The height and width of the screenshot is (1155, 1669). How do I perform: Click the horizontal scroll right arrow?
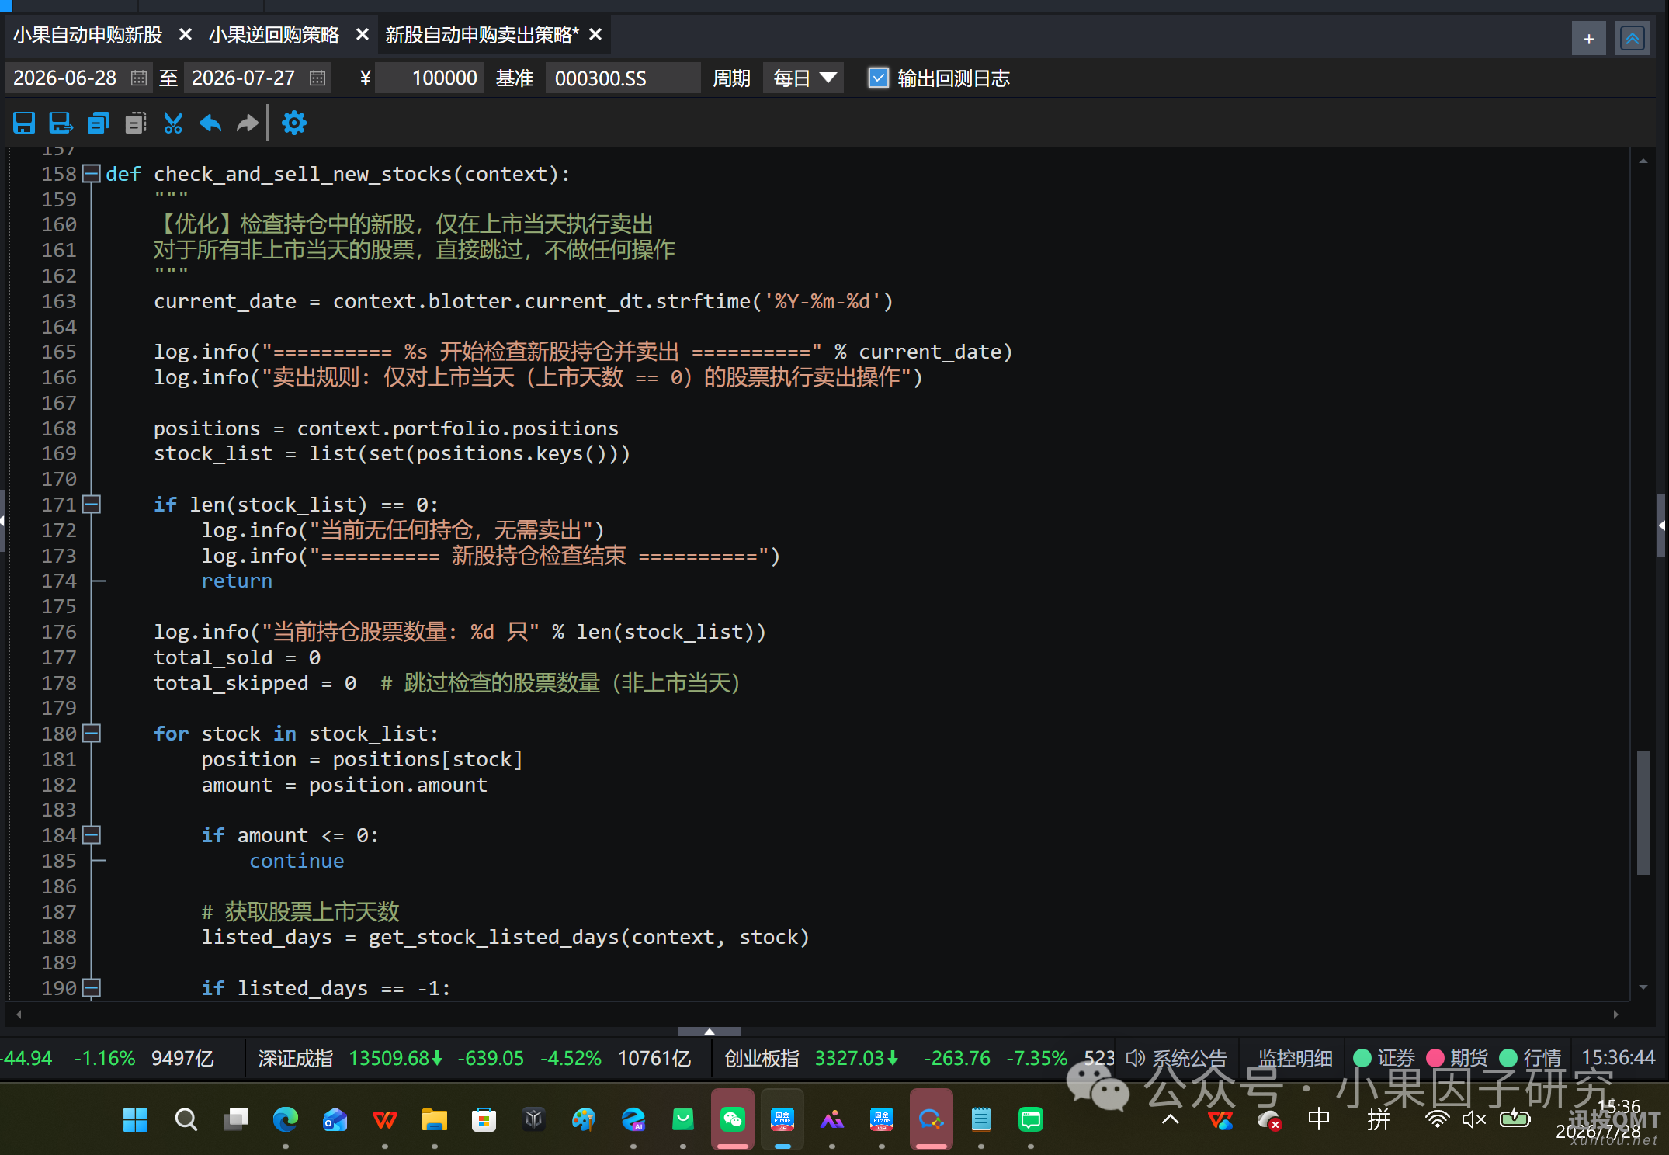(1615, 1015)
